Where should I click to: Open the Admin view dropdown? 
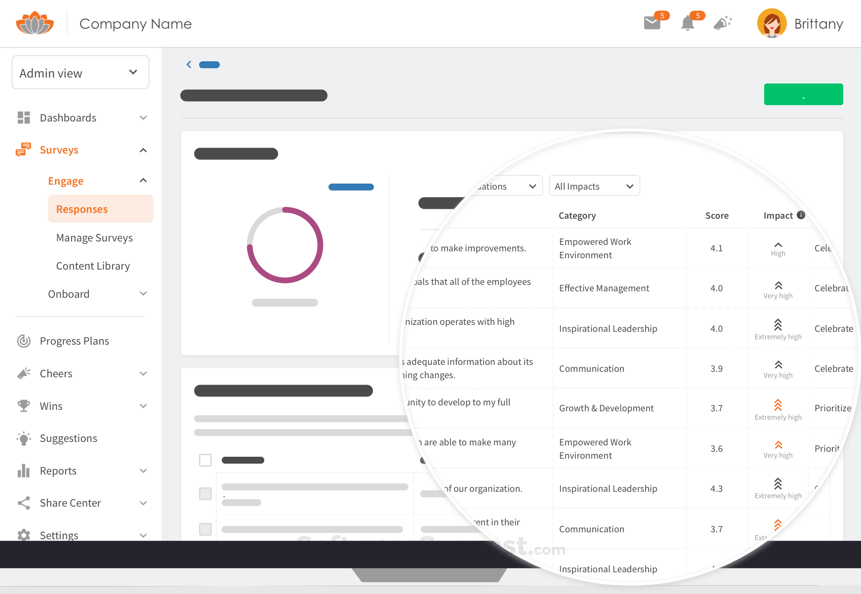[80, 72]
